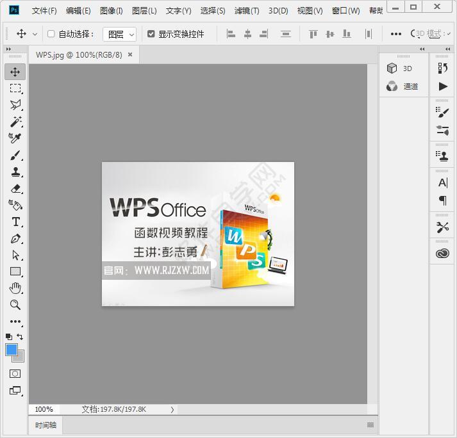Choose the Eraser tool
This screenshot has height=438, width=457.
(x=15, y=188)
